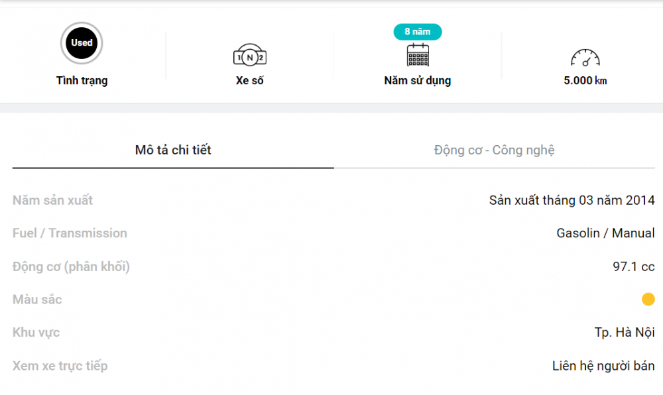This screenshot has width=663, height=395.
Task: Click the calendar icon for usage years
Action: 418,55
